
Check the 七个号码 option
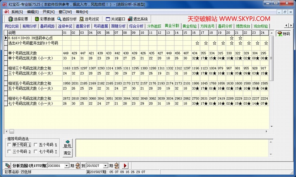point(35,152)
